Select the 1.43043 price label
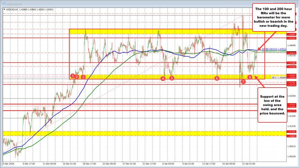This screenshot has height=168, width=299. [291, 75]
